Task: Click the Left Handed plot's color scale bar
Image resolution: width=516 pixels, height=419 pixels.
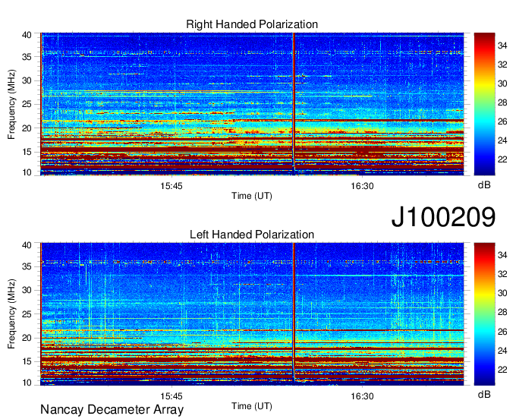Action: (x=484, y=314)
